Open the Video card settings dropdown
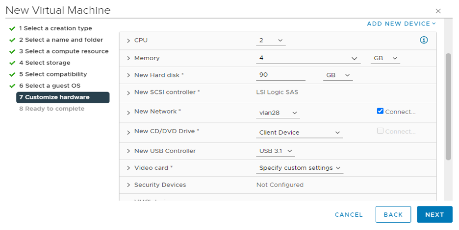The width and height of the screenshot is (459, 230). point(300,168)
